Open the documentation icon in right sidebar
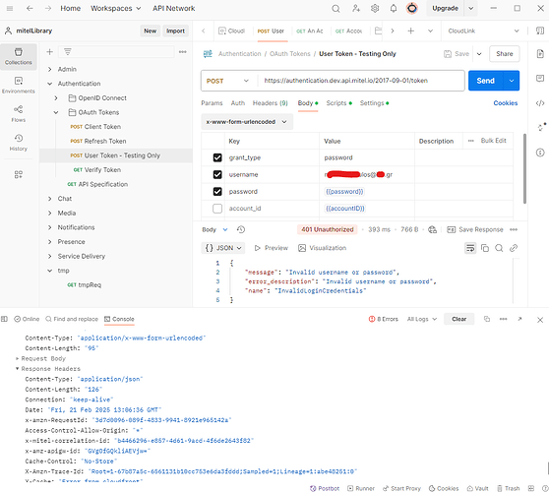Viewport: 549px width, 492px height. tap(540, 53)
